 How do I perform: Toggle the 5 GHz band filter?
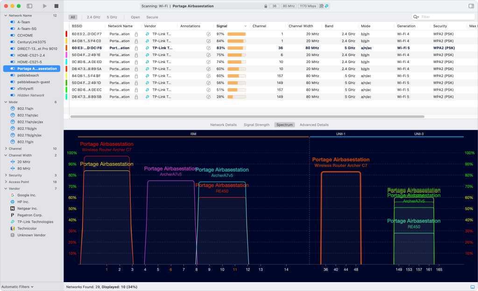click(112, 17)
